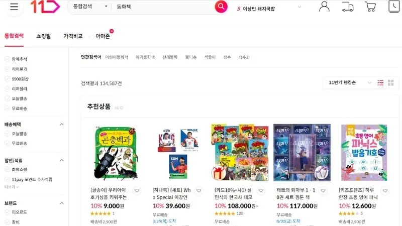Viewport: 402px width, 226px height.
Task: Open the shopping cart icon
Action: click(x=370, y=7)
